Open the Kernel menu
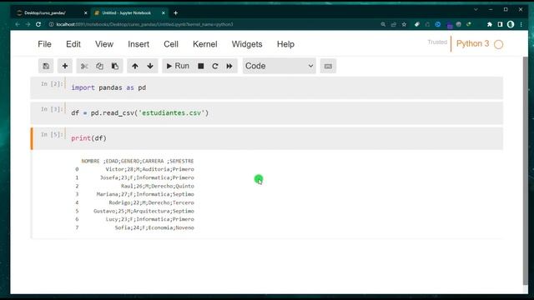The width and height of the screenshot is (534, 300). click(205, 44)
